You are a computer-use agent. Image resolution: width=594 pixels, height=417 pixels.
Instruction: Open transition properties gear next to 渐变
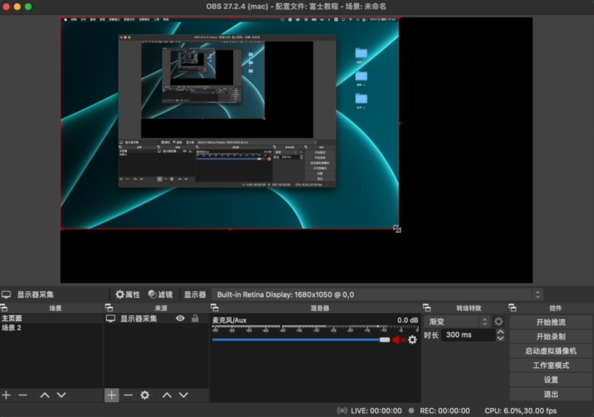click(498, 322)
